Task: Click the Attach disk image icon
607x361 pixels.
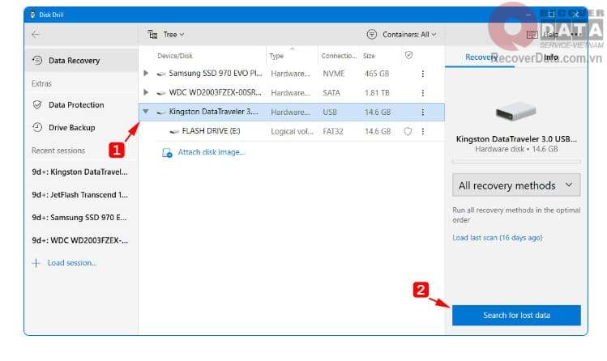Action: (167, 153)
